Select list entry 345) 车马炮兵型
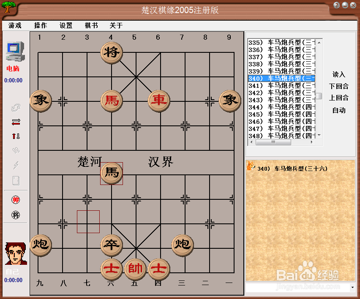Screen dimensions: 360x299 pos(281,114)
